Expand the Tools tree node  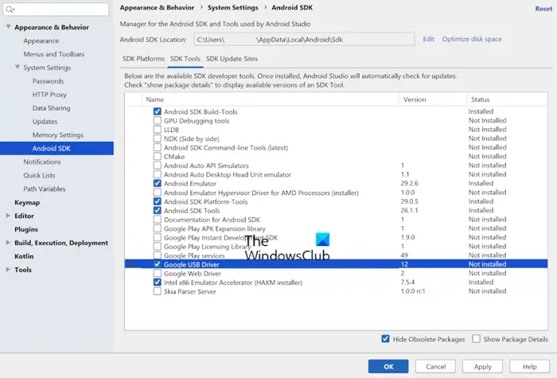8,270
